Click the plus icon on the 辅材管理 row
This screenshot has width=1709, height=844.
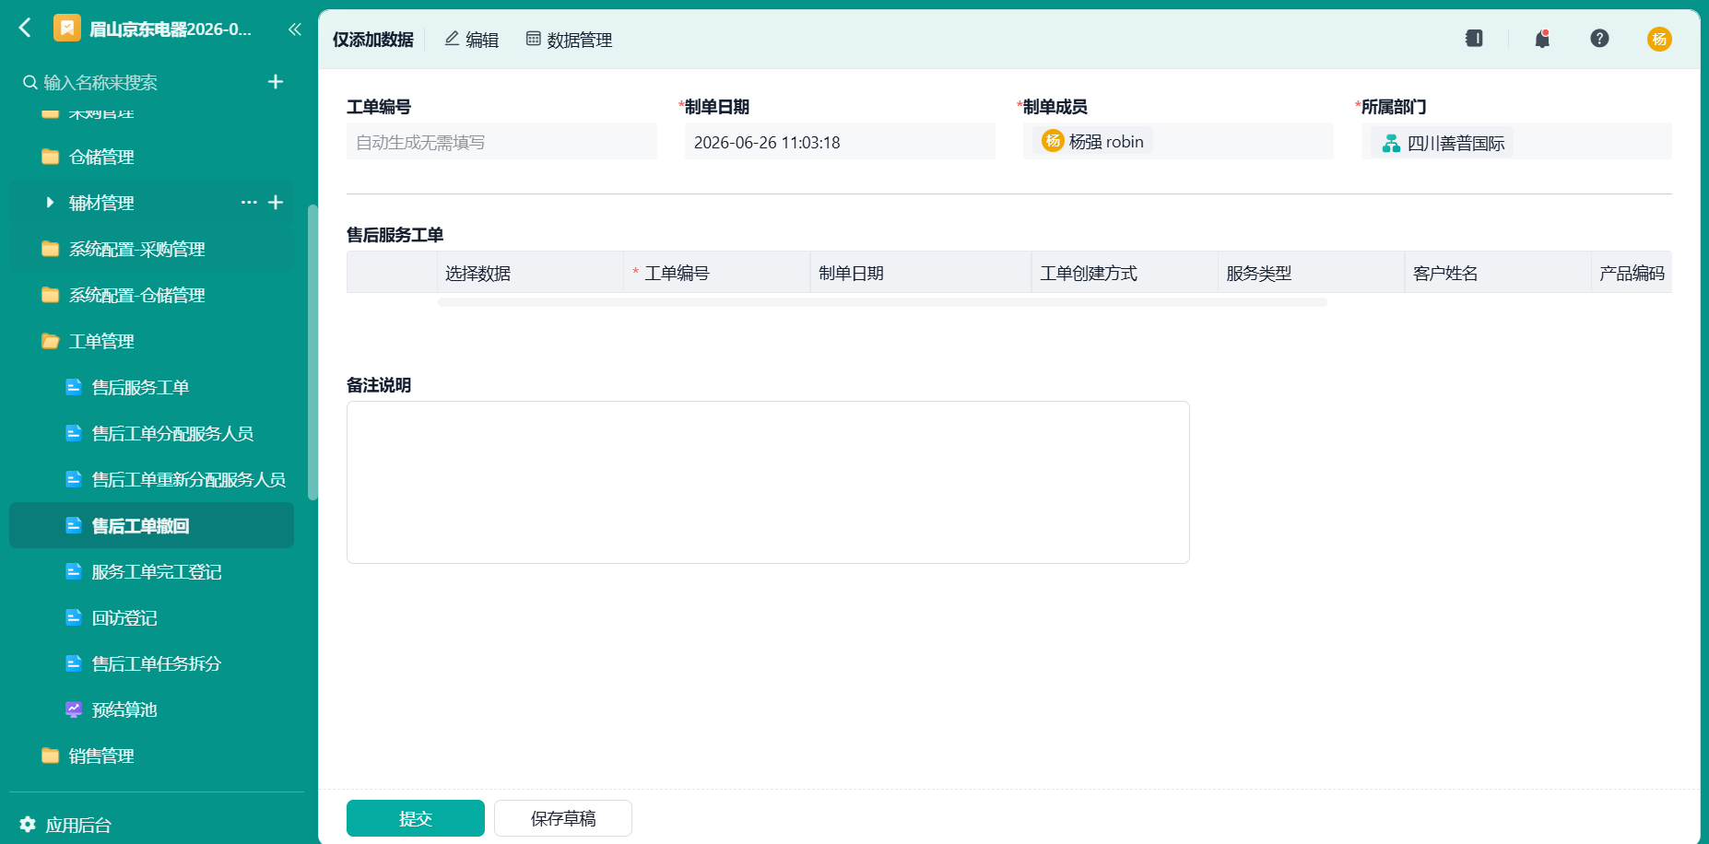(x=275, y=203)
